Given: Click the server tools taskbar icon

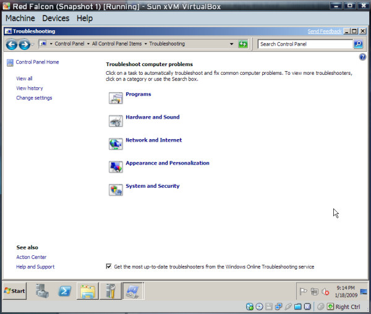Looking at the screenshot, I should (110, 291).
